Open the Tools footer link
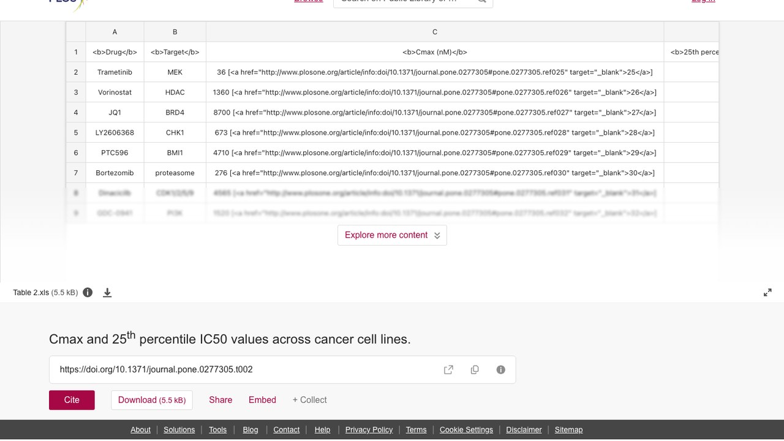This screenshot has width=784, height=441. point(217,430)
